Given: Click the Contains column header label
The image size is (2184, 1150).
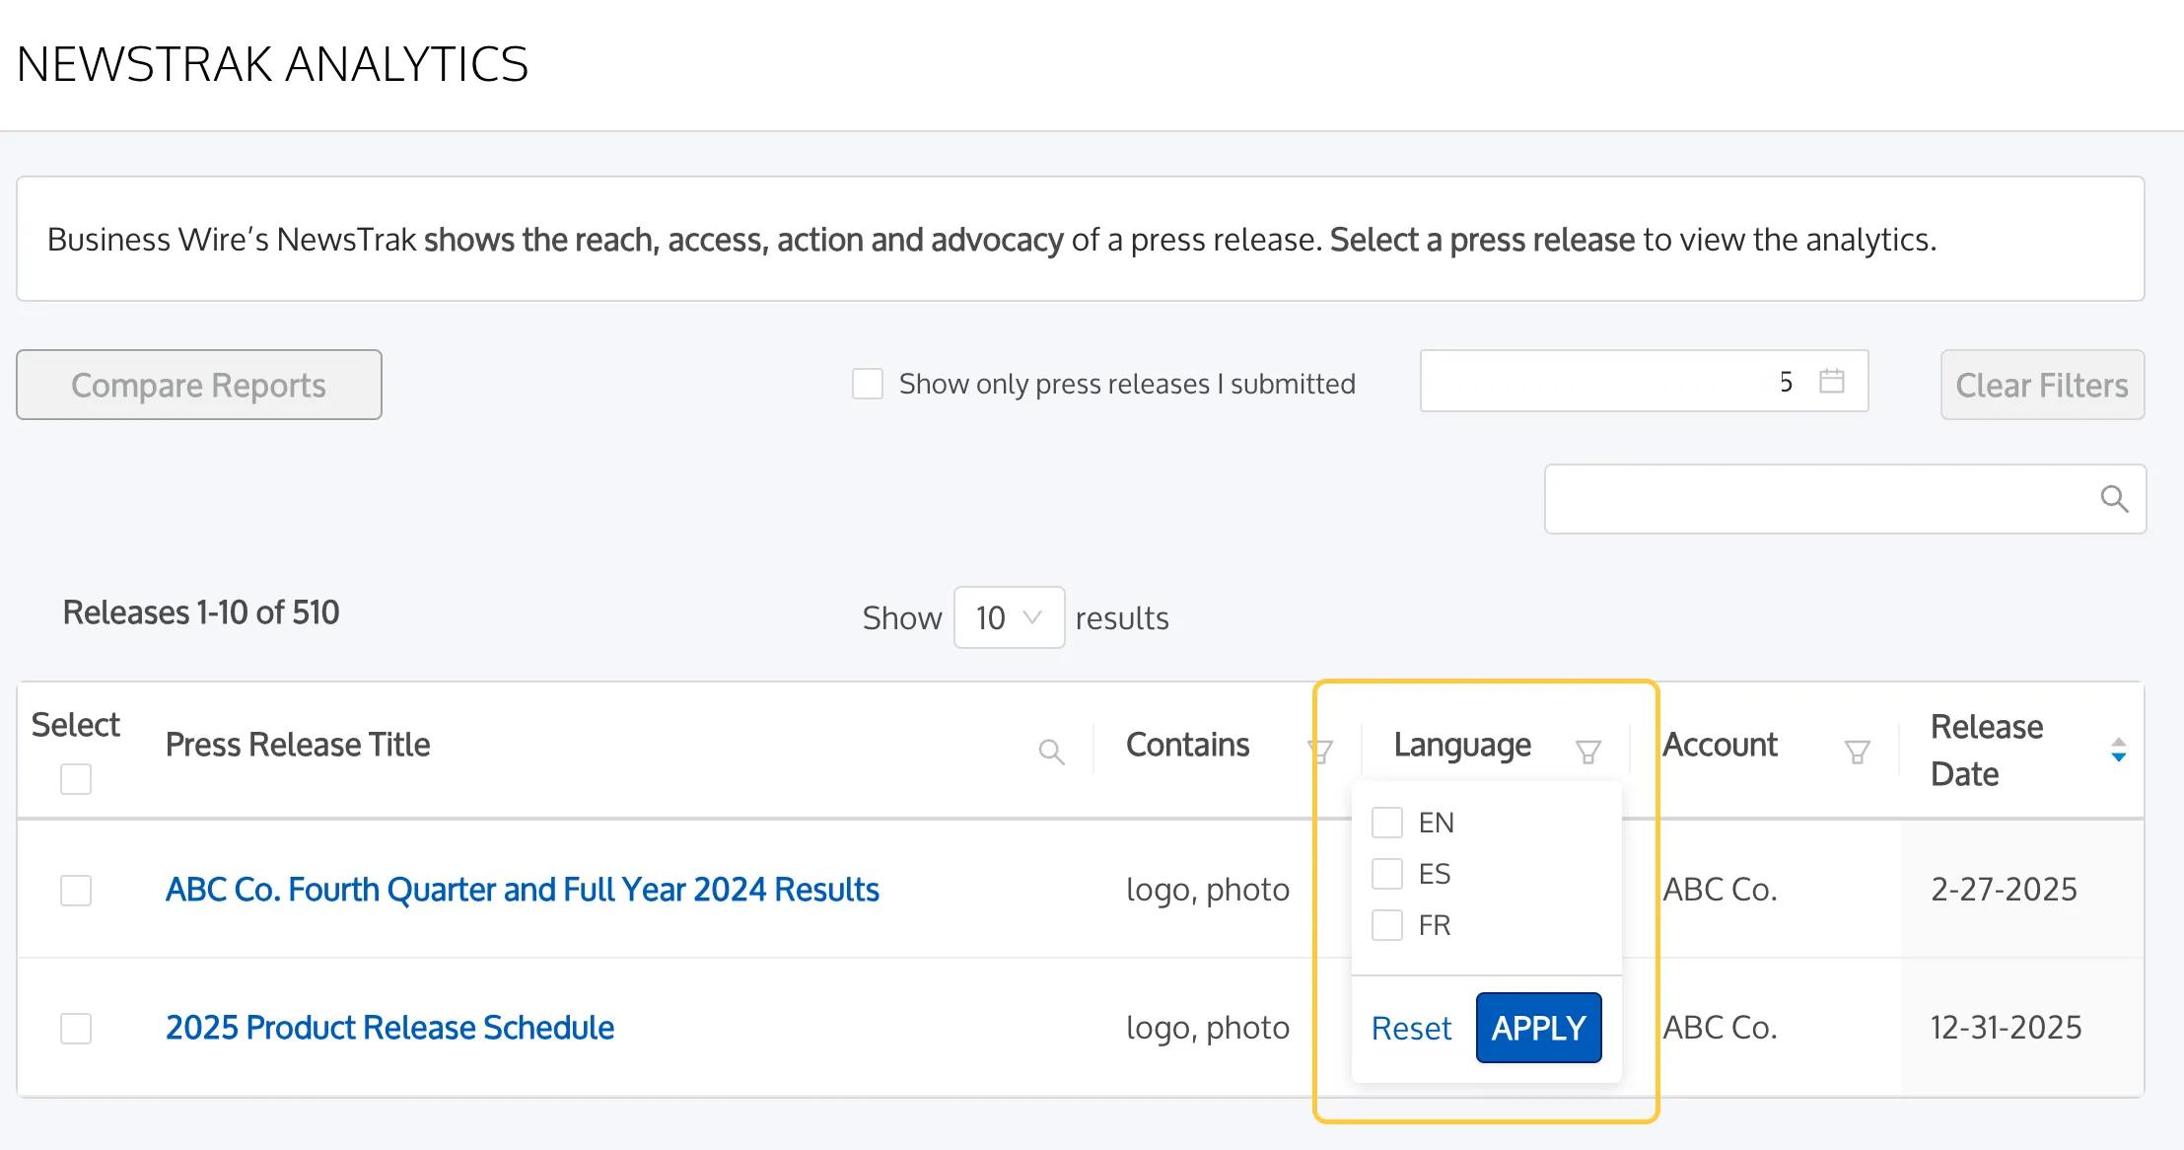Looking at the screenshot, I should pyautogui.click(x=1187, y=745).
